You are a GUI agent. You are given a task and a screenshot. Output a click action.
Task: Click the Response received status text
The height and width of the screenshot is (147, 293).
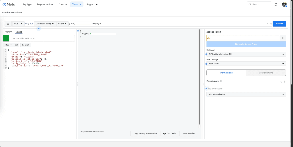click(x=92, y=132)
